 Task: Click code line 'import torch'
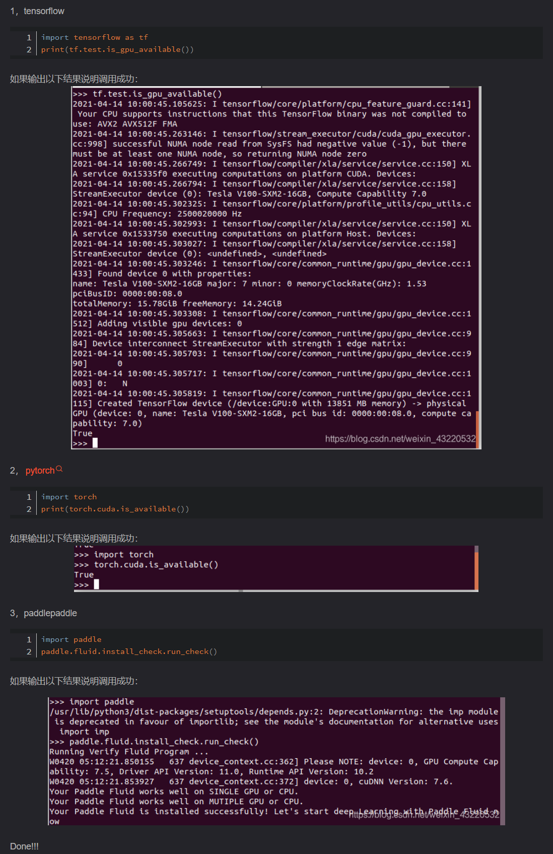[x=69, y=497]
